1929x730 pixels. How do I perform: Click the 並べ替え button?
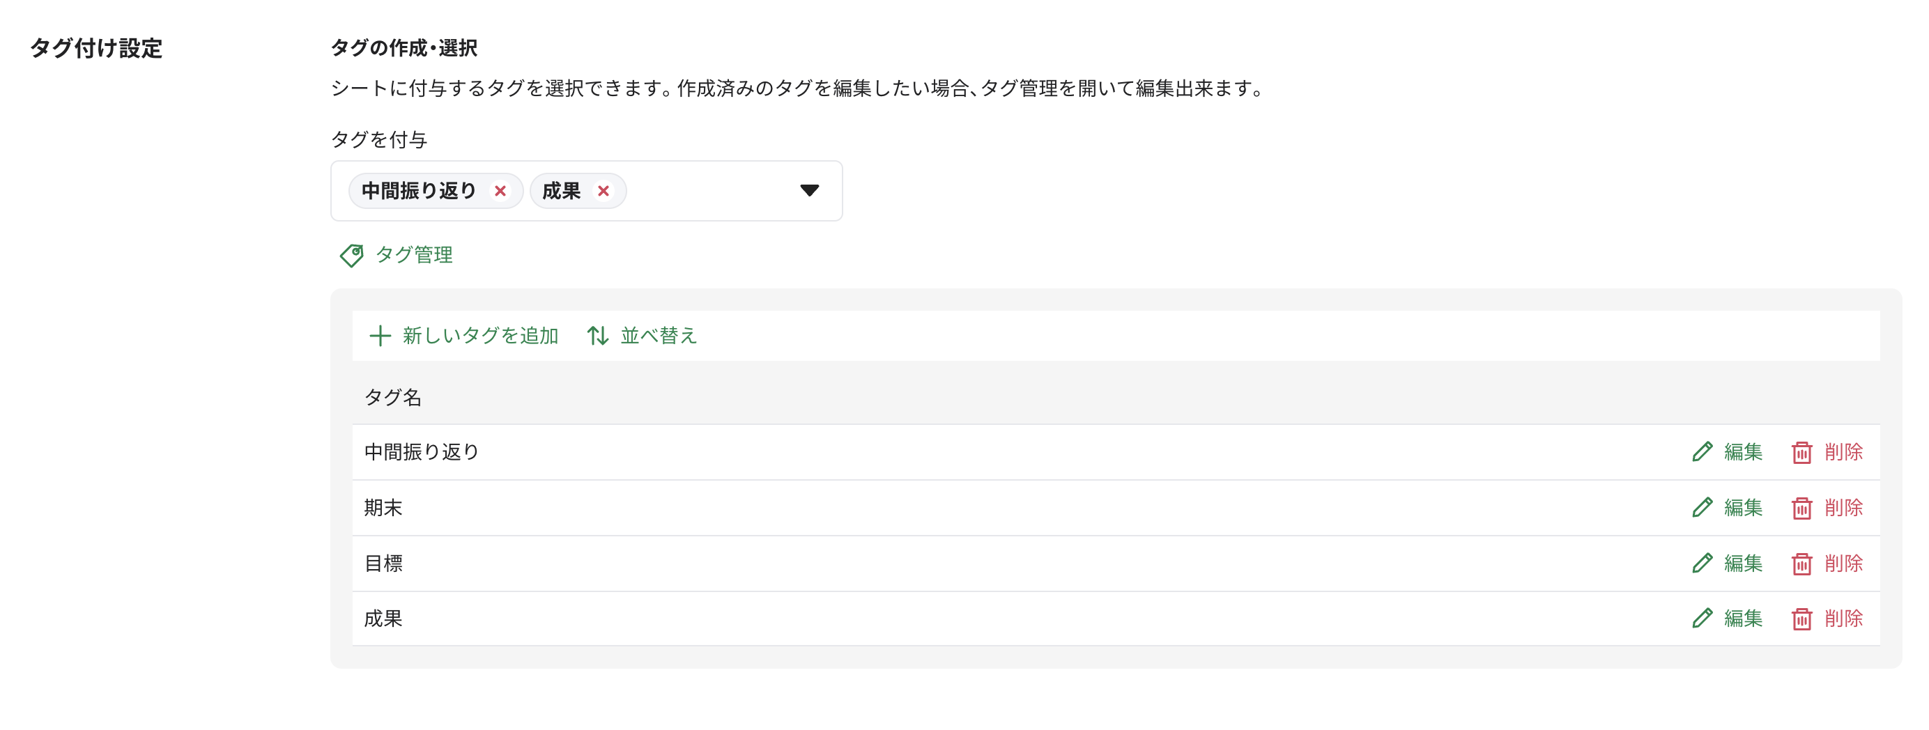pyautogui.click(x=659, y=336)
